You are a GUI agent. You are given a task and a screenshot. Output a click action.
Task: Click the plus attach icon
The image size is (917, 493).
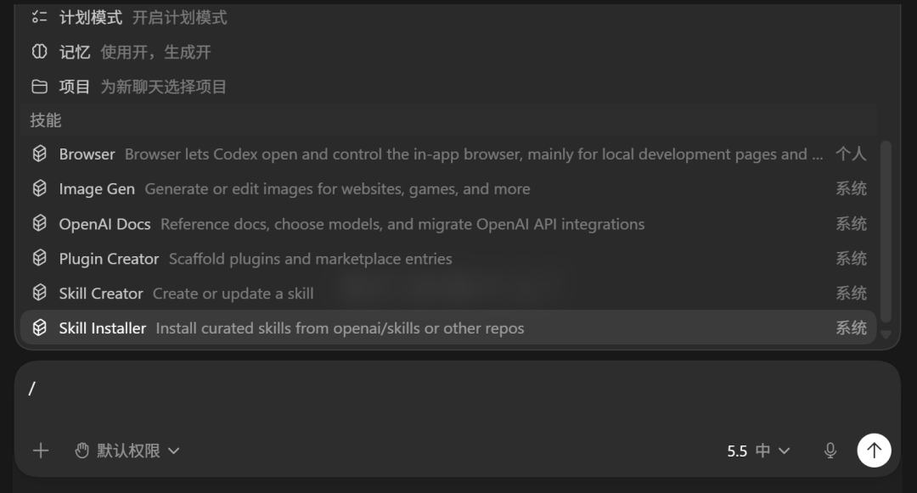pyautogui.click(x=41, y=451)
